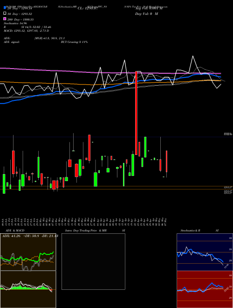Click the Avg Vol value text
233x308 pixels.
pos(149,8)
